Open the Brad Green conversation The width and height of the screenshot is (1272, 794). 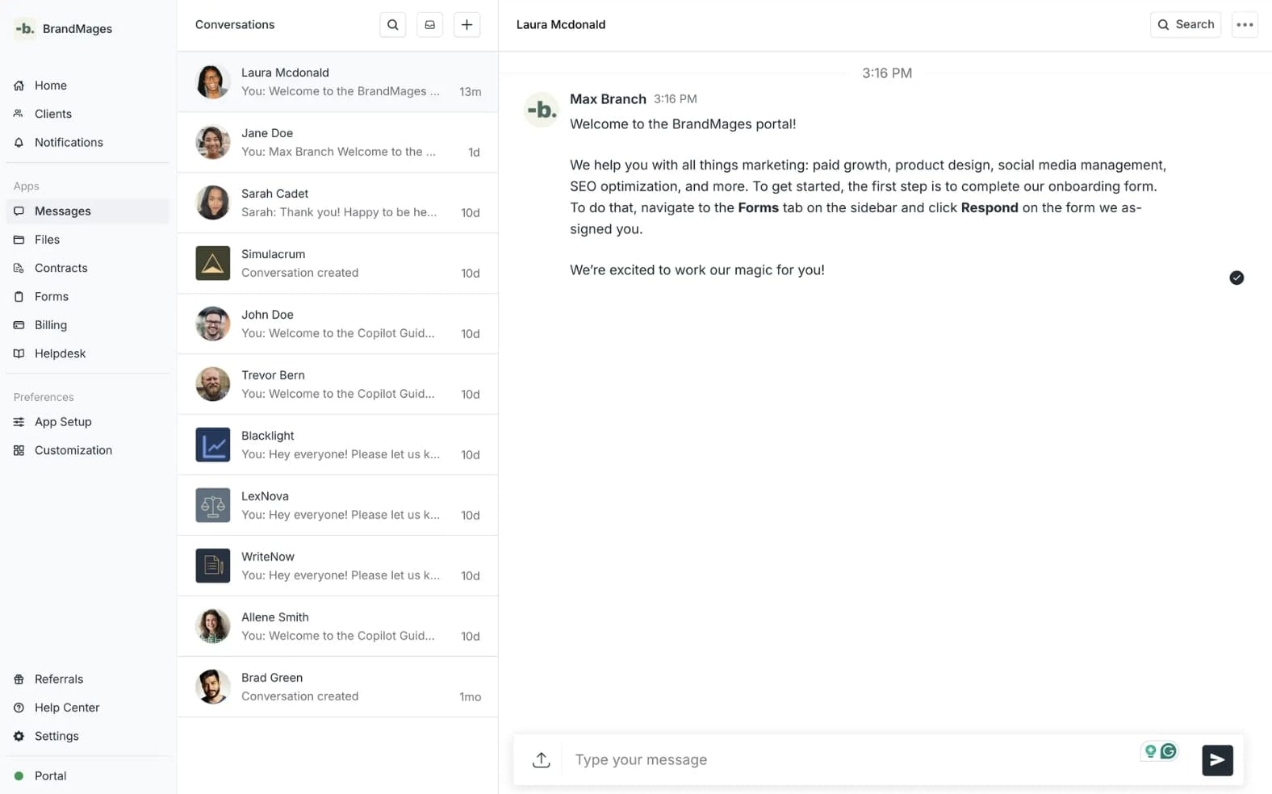pos(337,687)
